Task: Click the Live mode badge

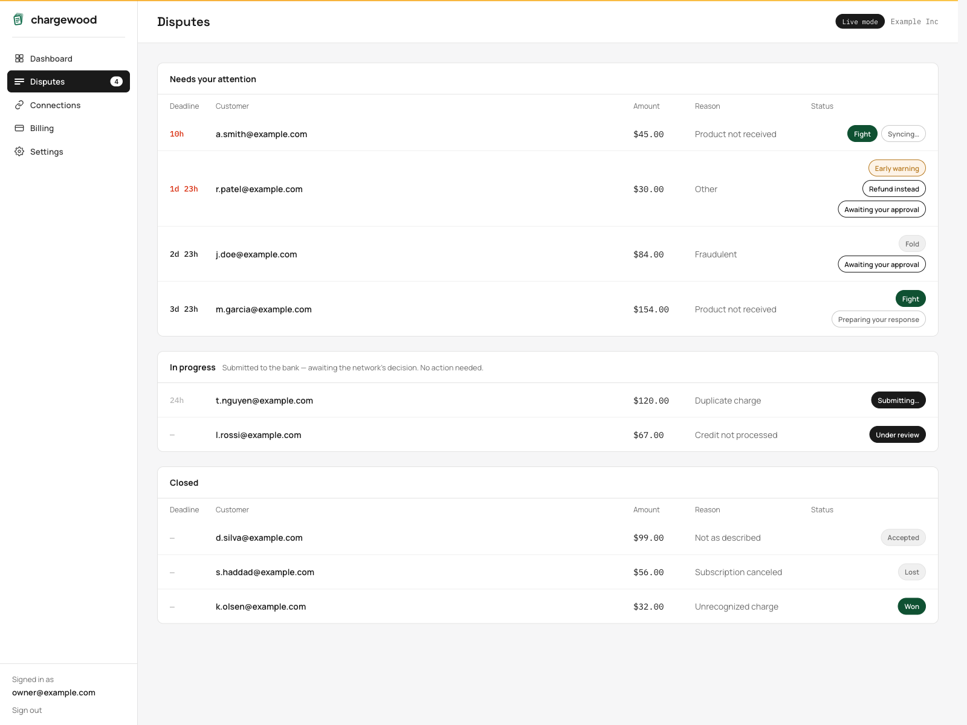Action: [860, 22]
